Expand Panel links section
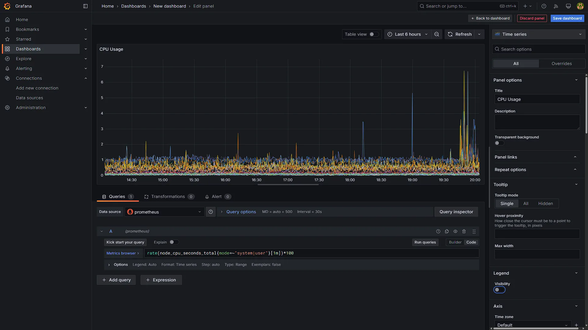Image resolution: width=588 pixels, height=330 pixels. (575, 157)
